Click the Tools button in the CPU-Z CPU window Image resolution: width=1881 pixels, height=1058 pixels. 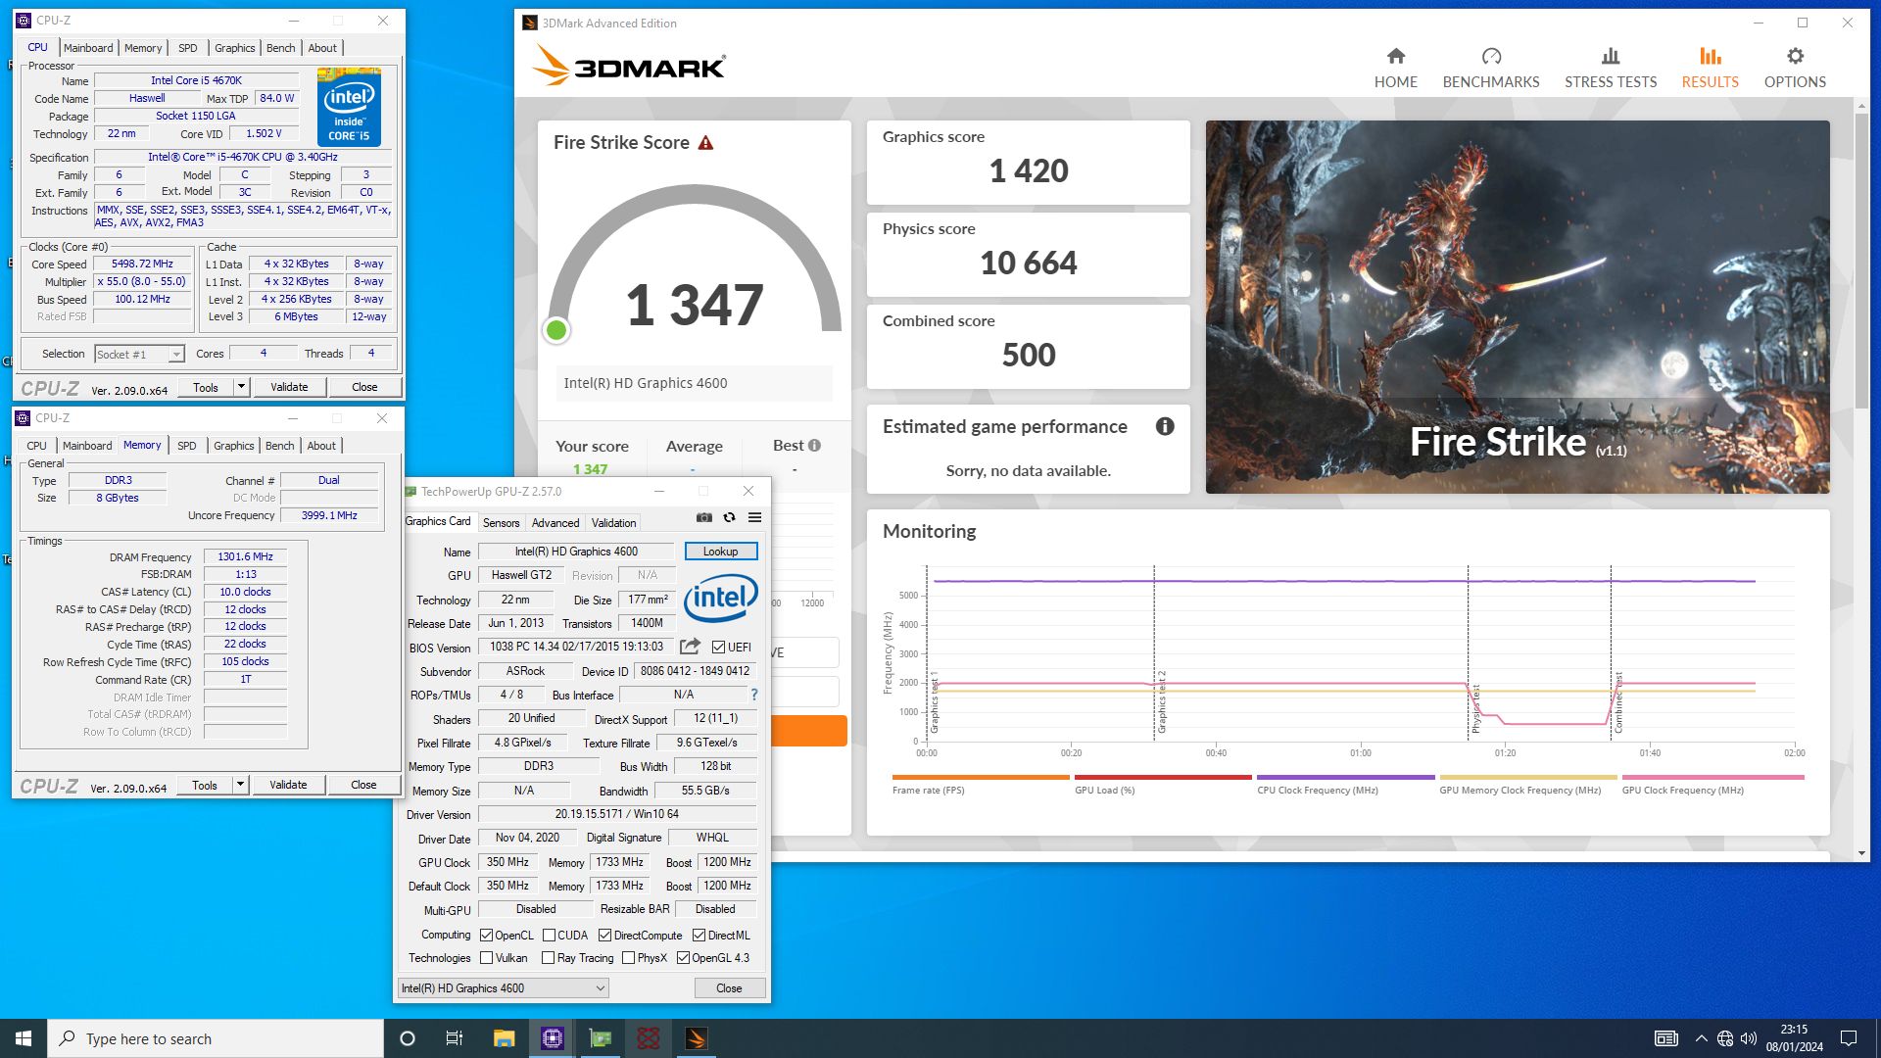tap(206, 387)
